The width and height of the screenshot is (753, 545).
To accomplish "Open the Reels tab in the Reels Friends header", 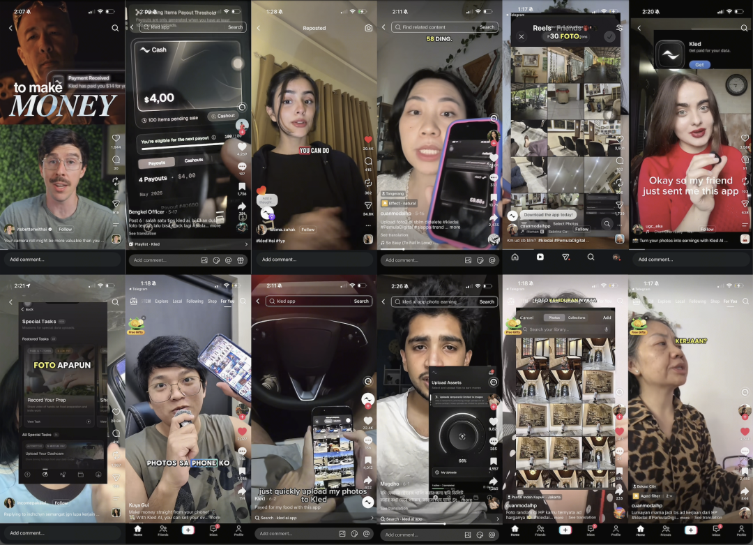I will (x=542, y=28).
